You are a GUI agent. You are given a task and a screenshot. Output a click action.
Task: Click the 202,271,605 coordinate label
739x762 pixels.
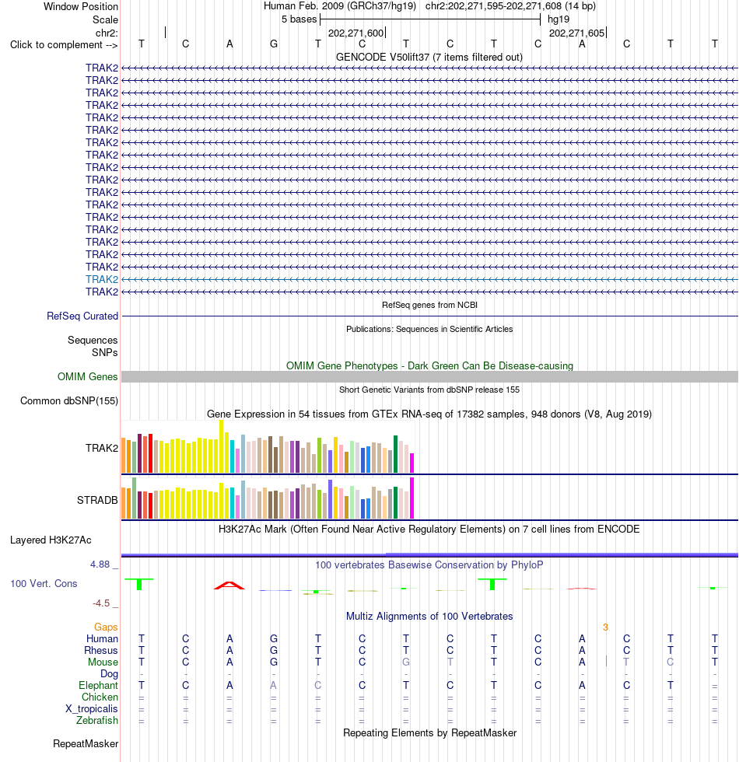click(576, 33)
